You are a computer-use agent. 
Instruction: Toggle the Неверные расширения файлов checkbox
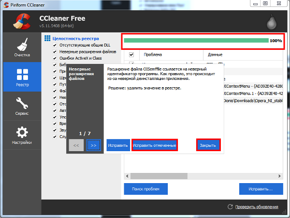point(55,51)
